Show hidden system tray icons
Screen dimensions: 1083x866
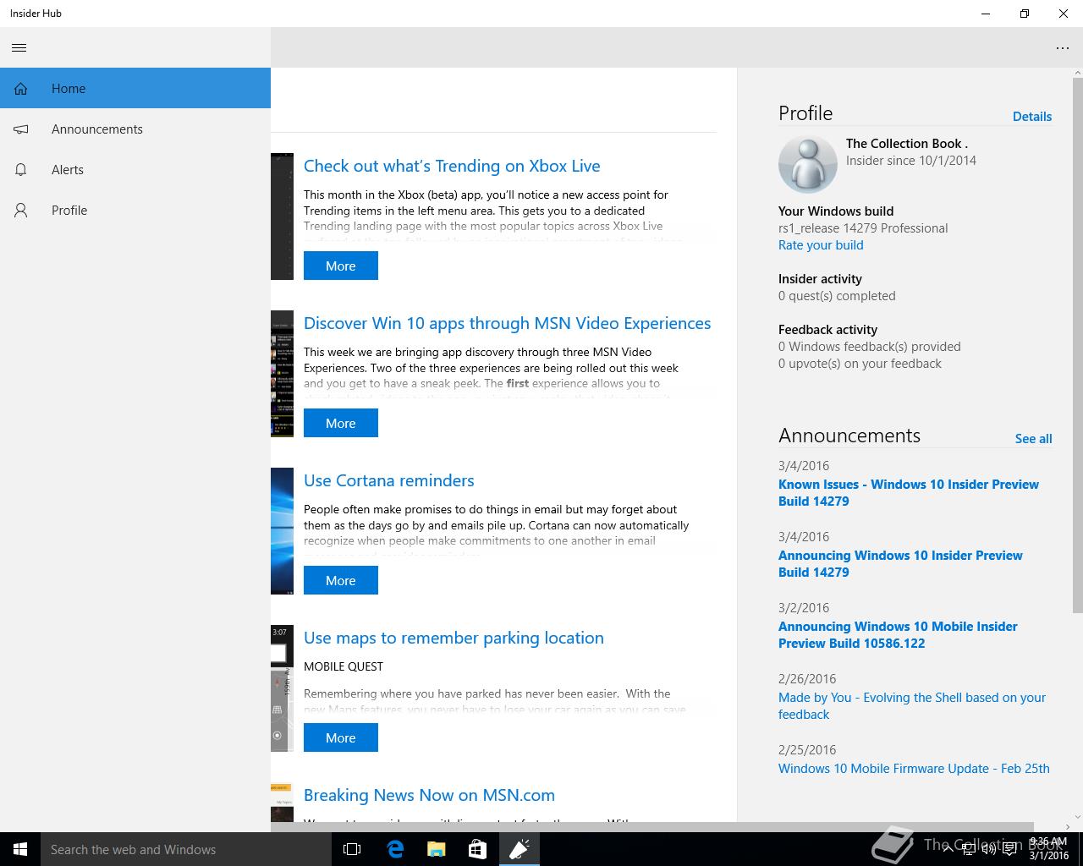947,849
